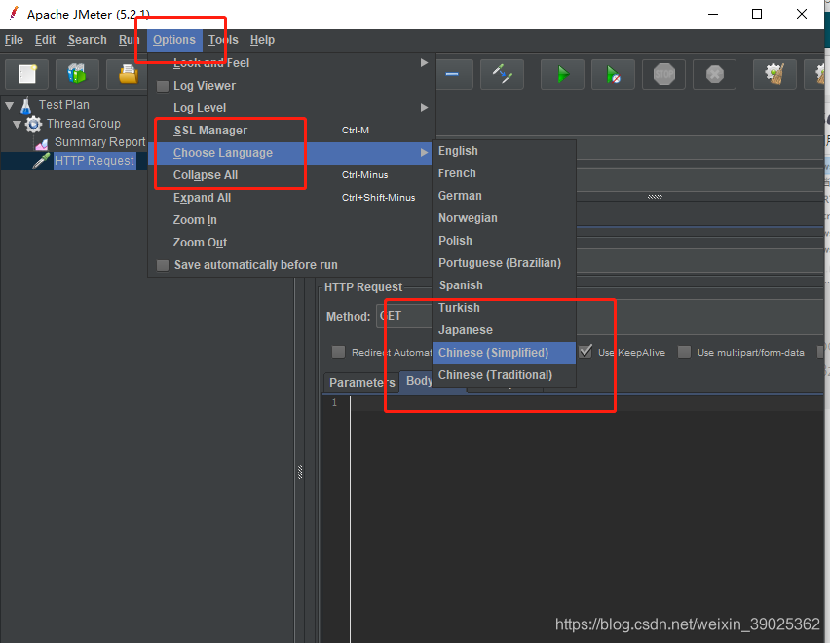Click Zoom Out menu item
The image size is (830, 643).
(291, 243)
